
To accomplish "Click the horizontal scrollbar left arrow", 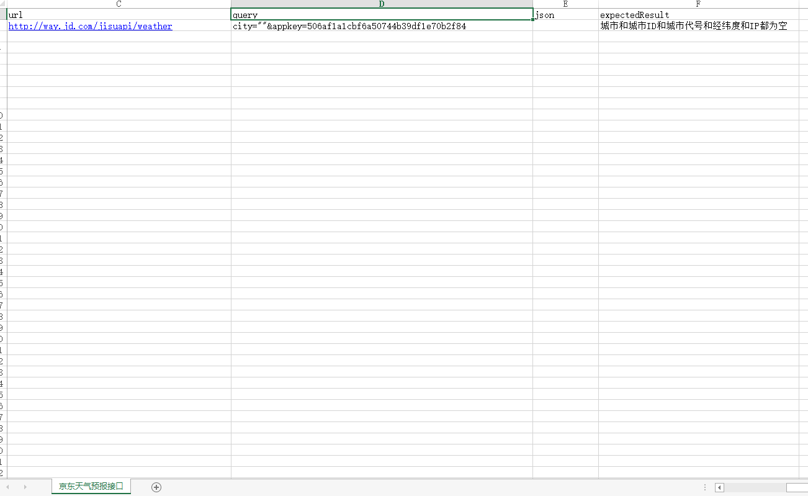I will coord(719,487).
